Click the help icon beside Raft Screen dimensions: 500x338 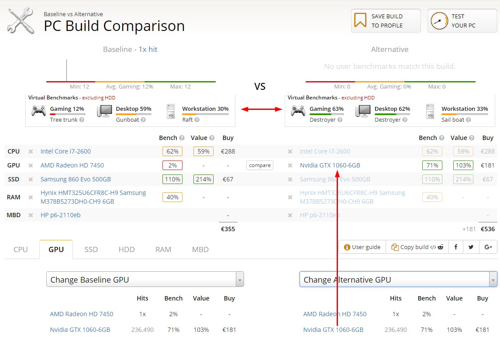(197, 120)
